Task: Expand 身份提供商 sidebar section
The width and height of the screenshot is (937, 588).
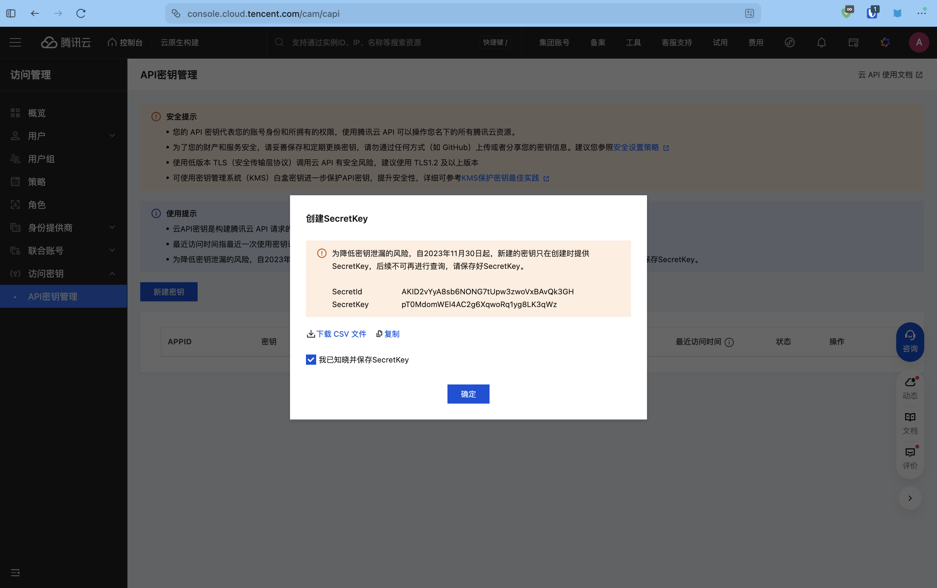Action: (x=112, y=227)
